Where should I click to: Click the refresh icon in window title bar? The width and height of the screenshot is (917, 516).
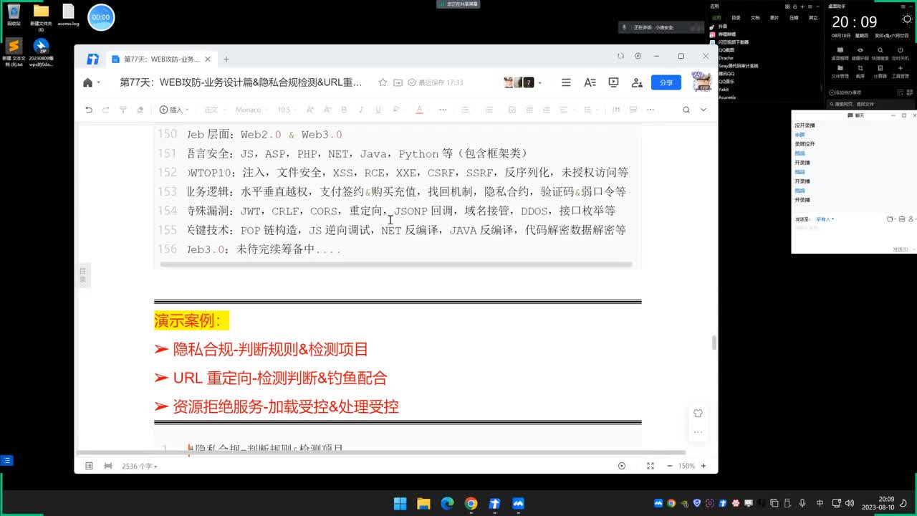click(x=620, y=56)
